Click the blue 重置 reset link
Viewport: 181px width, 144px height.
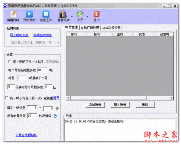56,98
